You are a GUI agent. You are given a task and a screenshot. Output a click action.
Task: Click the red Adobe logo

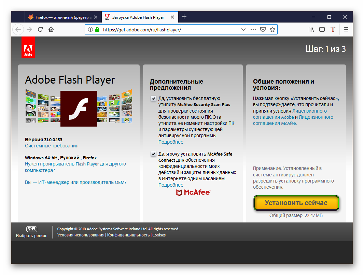28,47
